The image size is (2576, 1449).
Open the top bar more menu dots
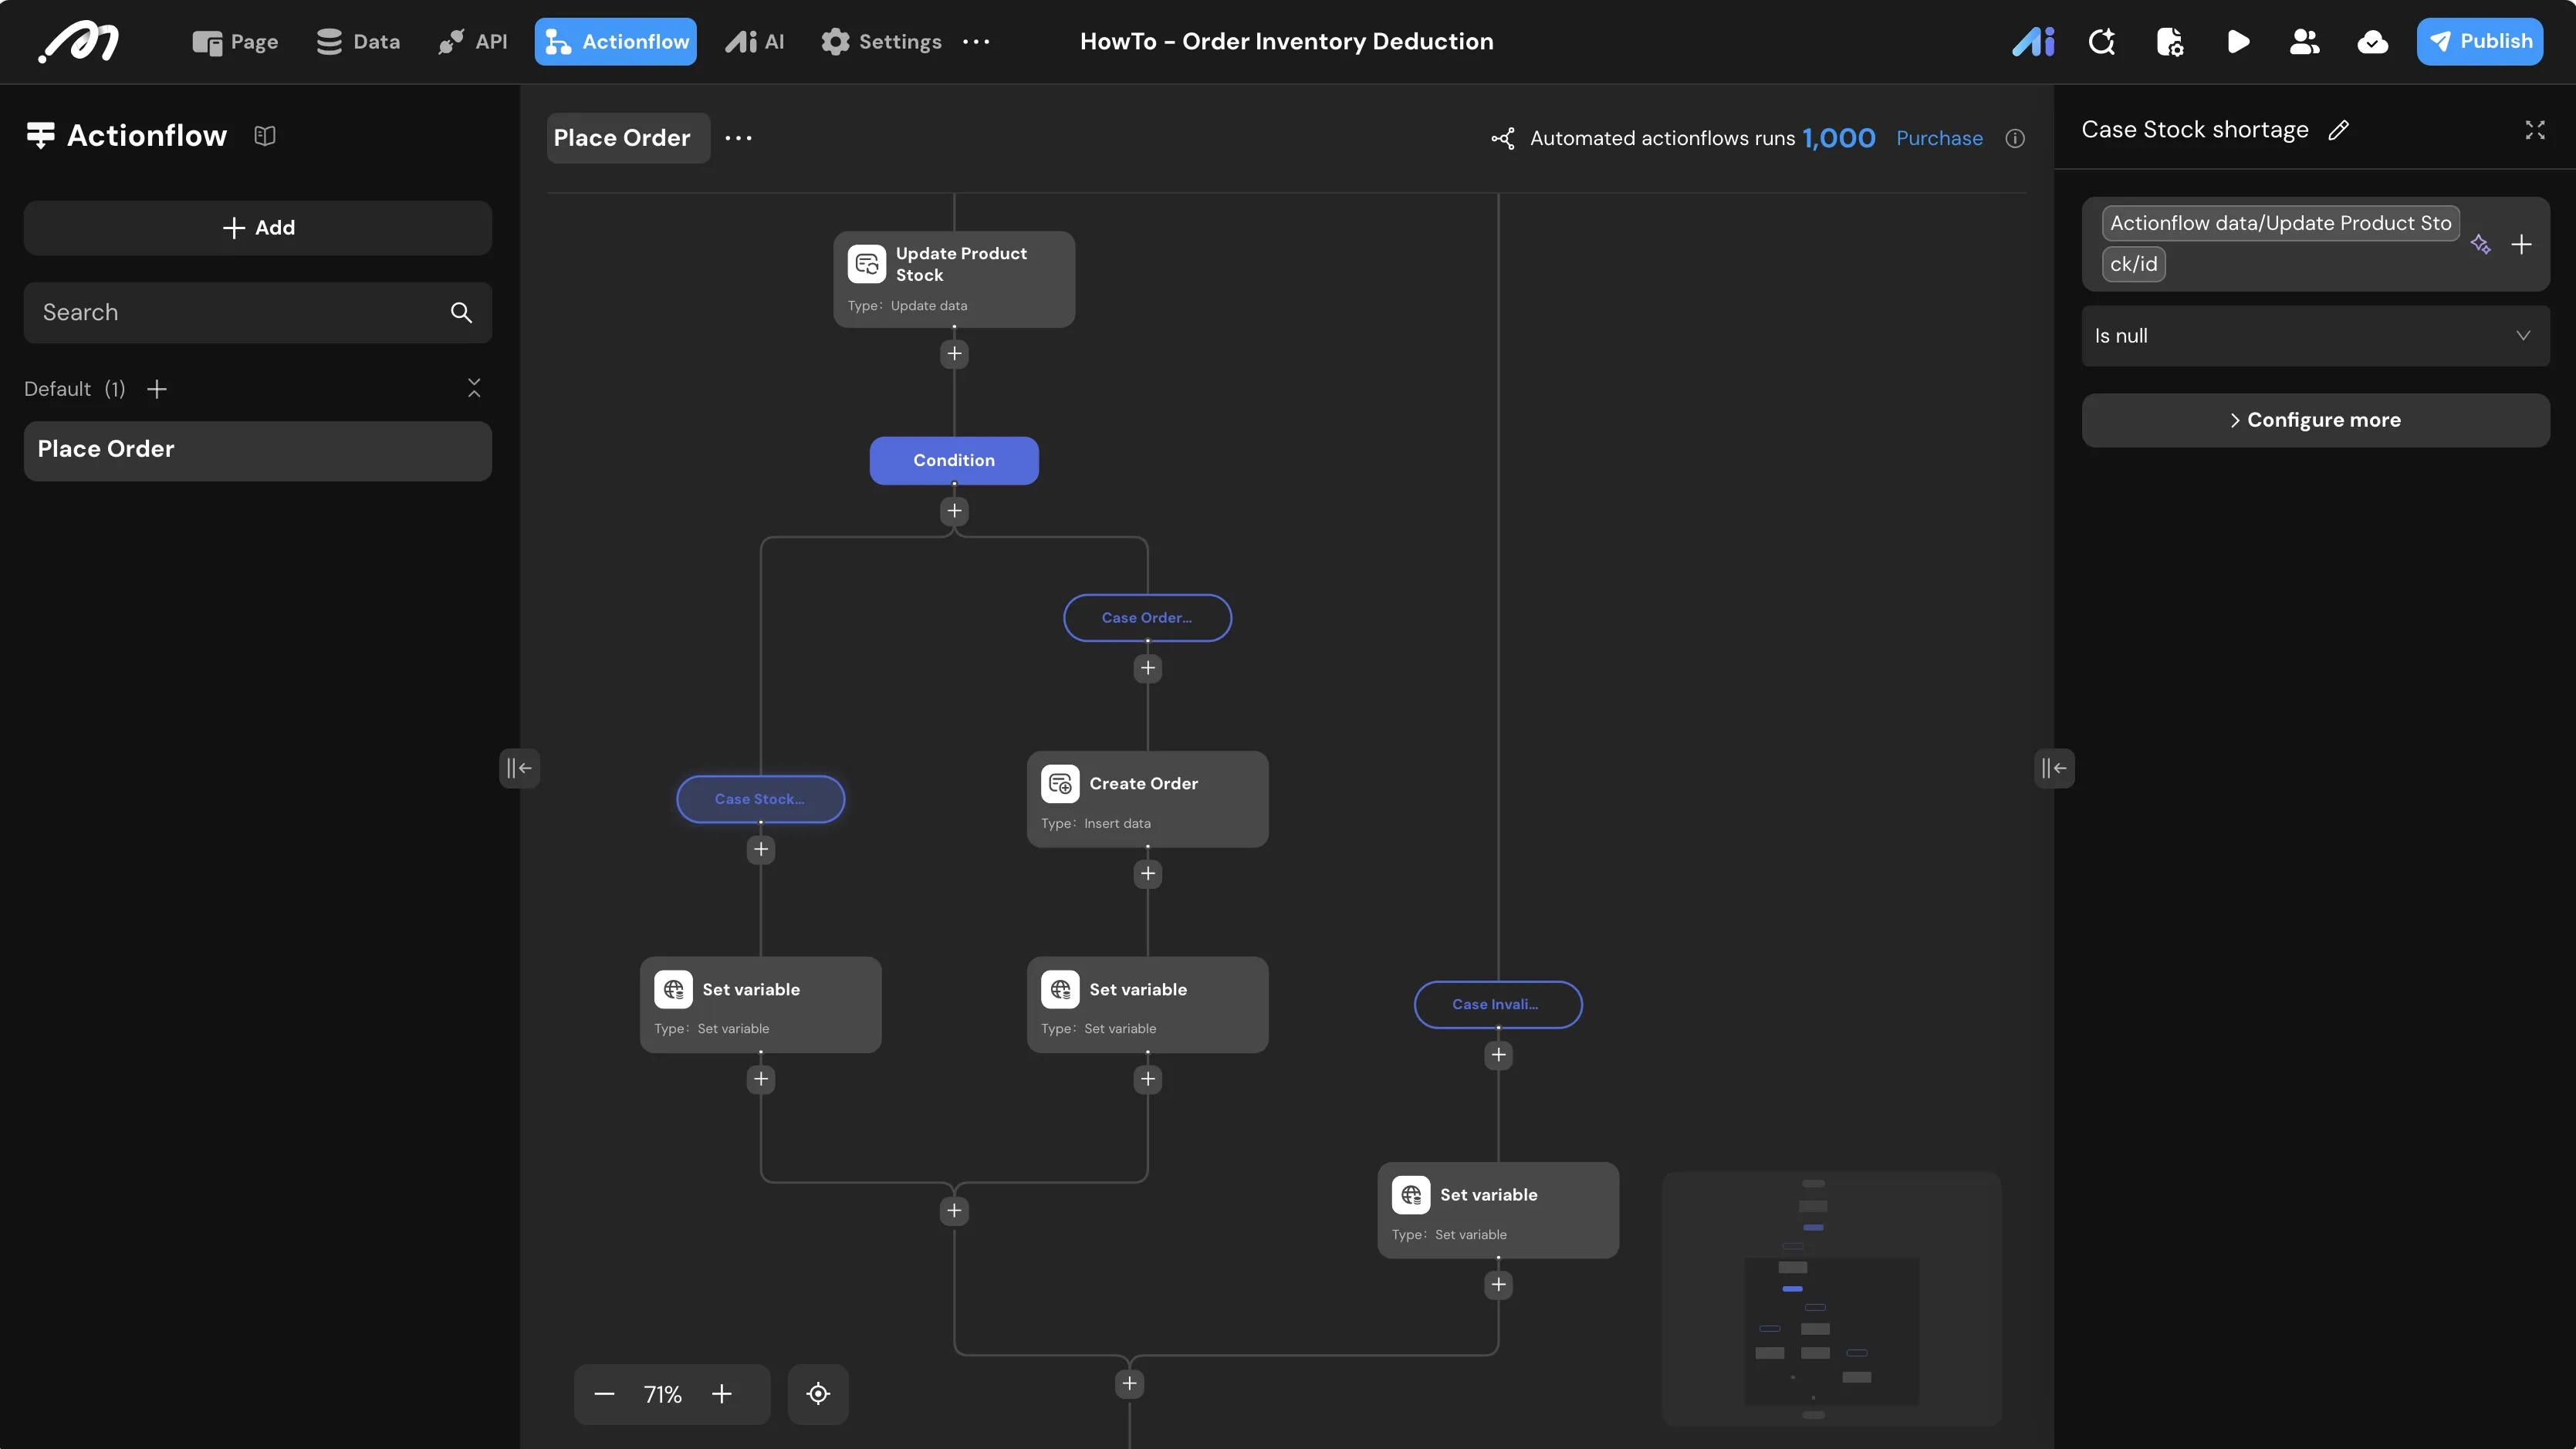click(976, 42)
